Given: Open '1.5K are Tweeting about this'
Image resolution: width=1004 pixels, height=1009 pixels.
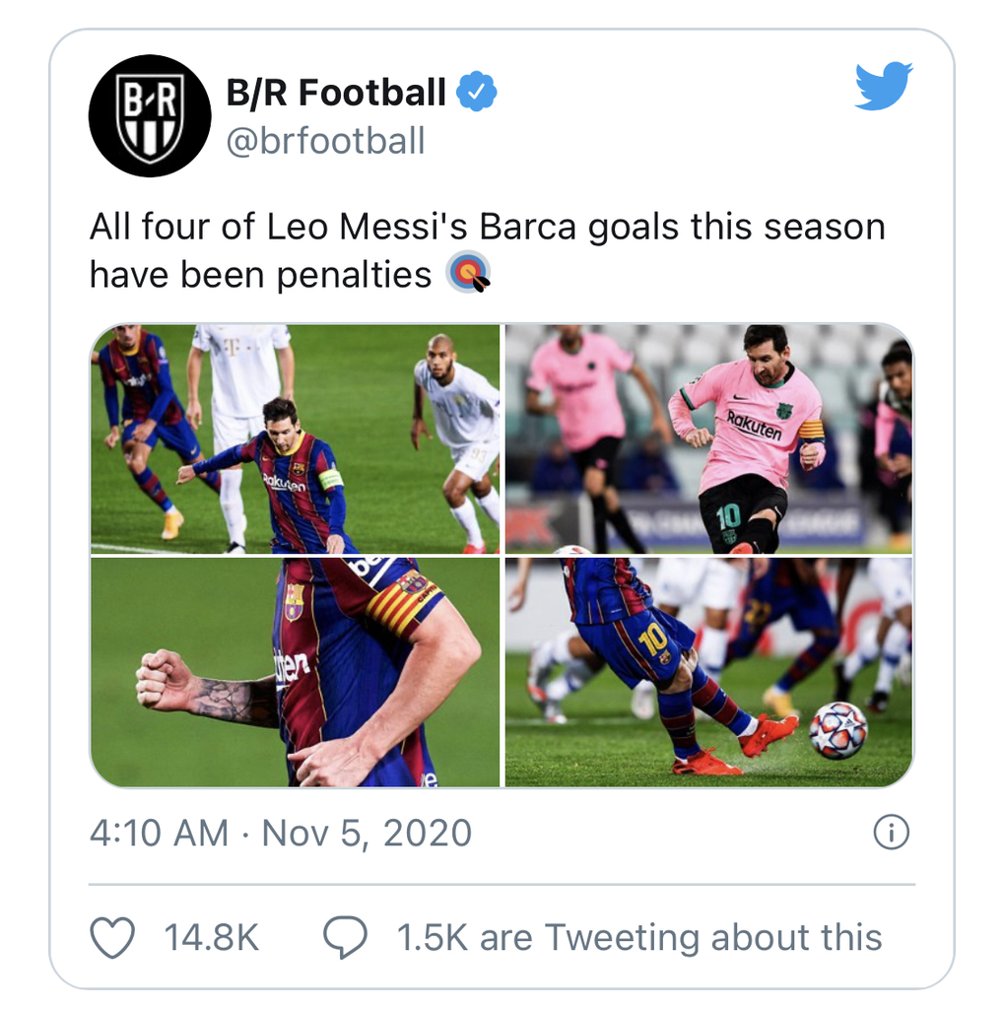Looking at the screenshot, I should (x=639, y=937).
